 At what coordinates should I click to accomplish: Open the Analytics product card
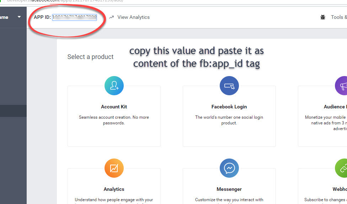[114, 186]
